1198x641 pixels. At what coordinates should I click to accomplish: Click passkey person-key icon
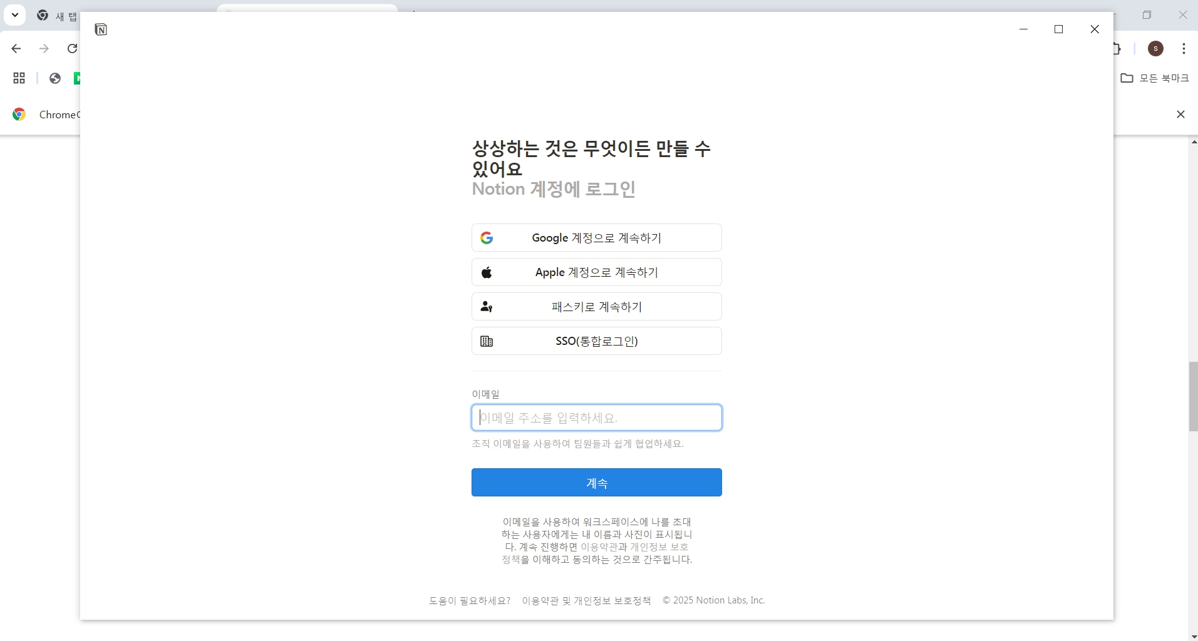pos(487,307)
